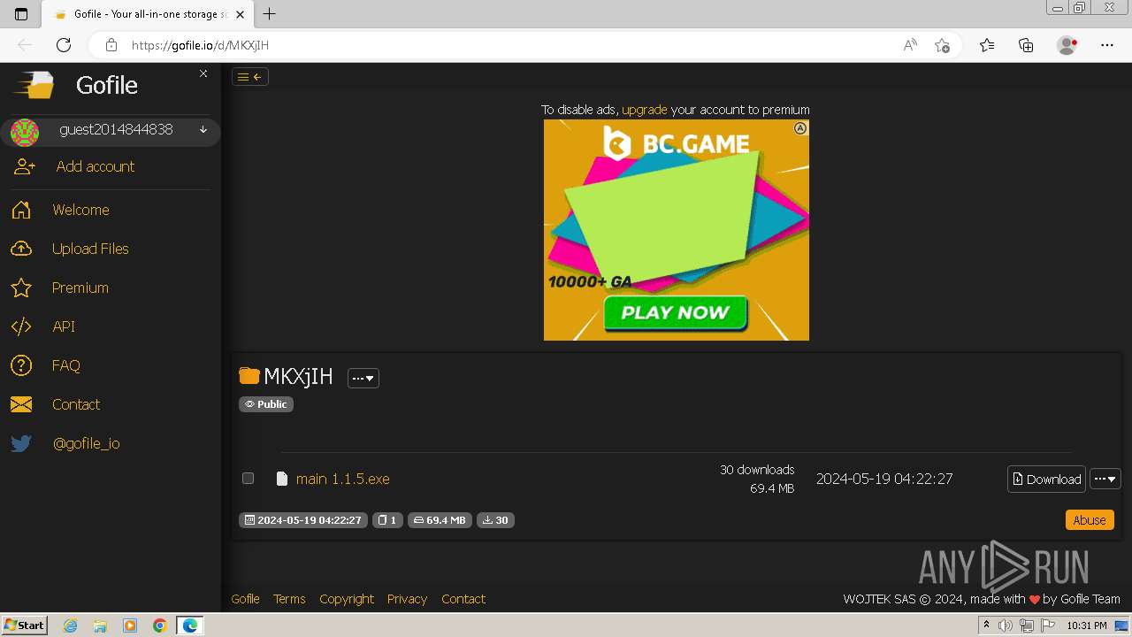Screen dimensions: 1132x637
Task: Expand the guest2014844838 account dropdown arrow
Action: (x=203, y=130)
